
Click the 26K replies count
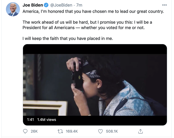pyautogui.click(x=34, y=131)
